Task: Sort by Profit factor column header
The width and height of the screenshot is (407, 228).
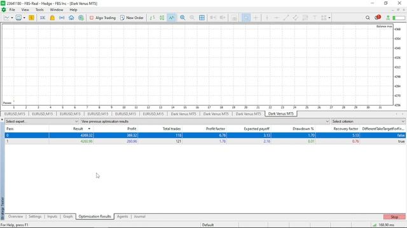Action: click(204, 129)
